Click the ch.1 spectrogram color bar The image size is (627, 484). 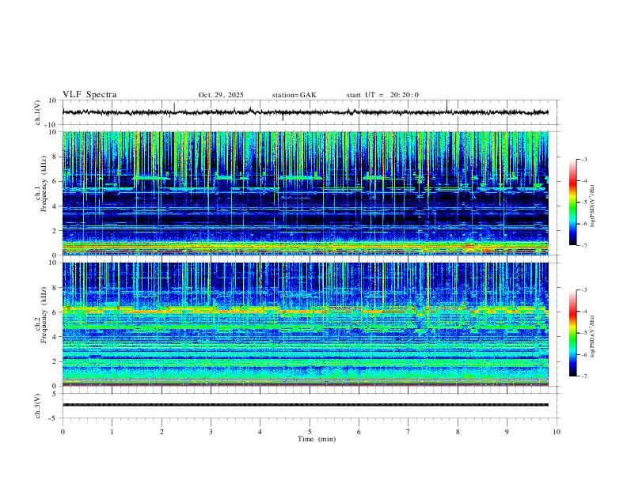tap(573, 202)
